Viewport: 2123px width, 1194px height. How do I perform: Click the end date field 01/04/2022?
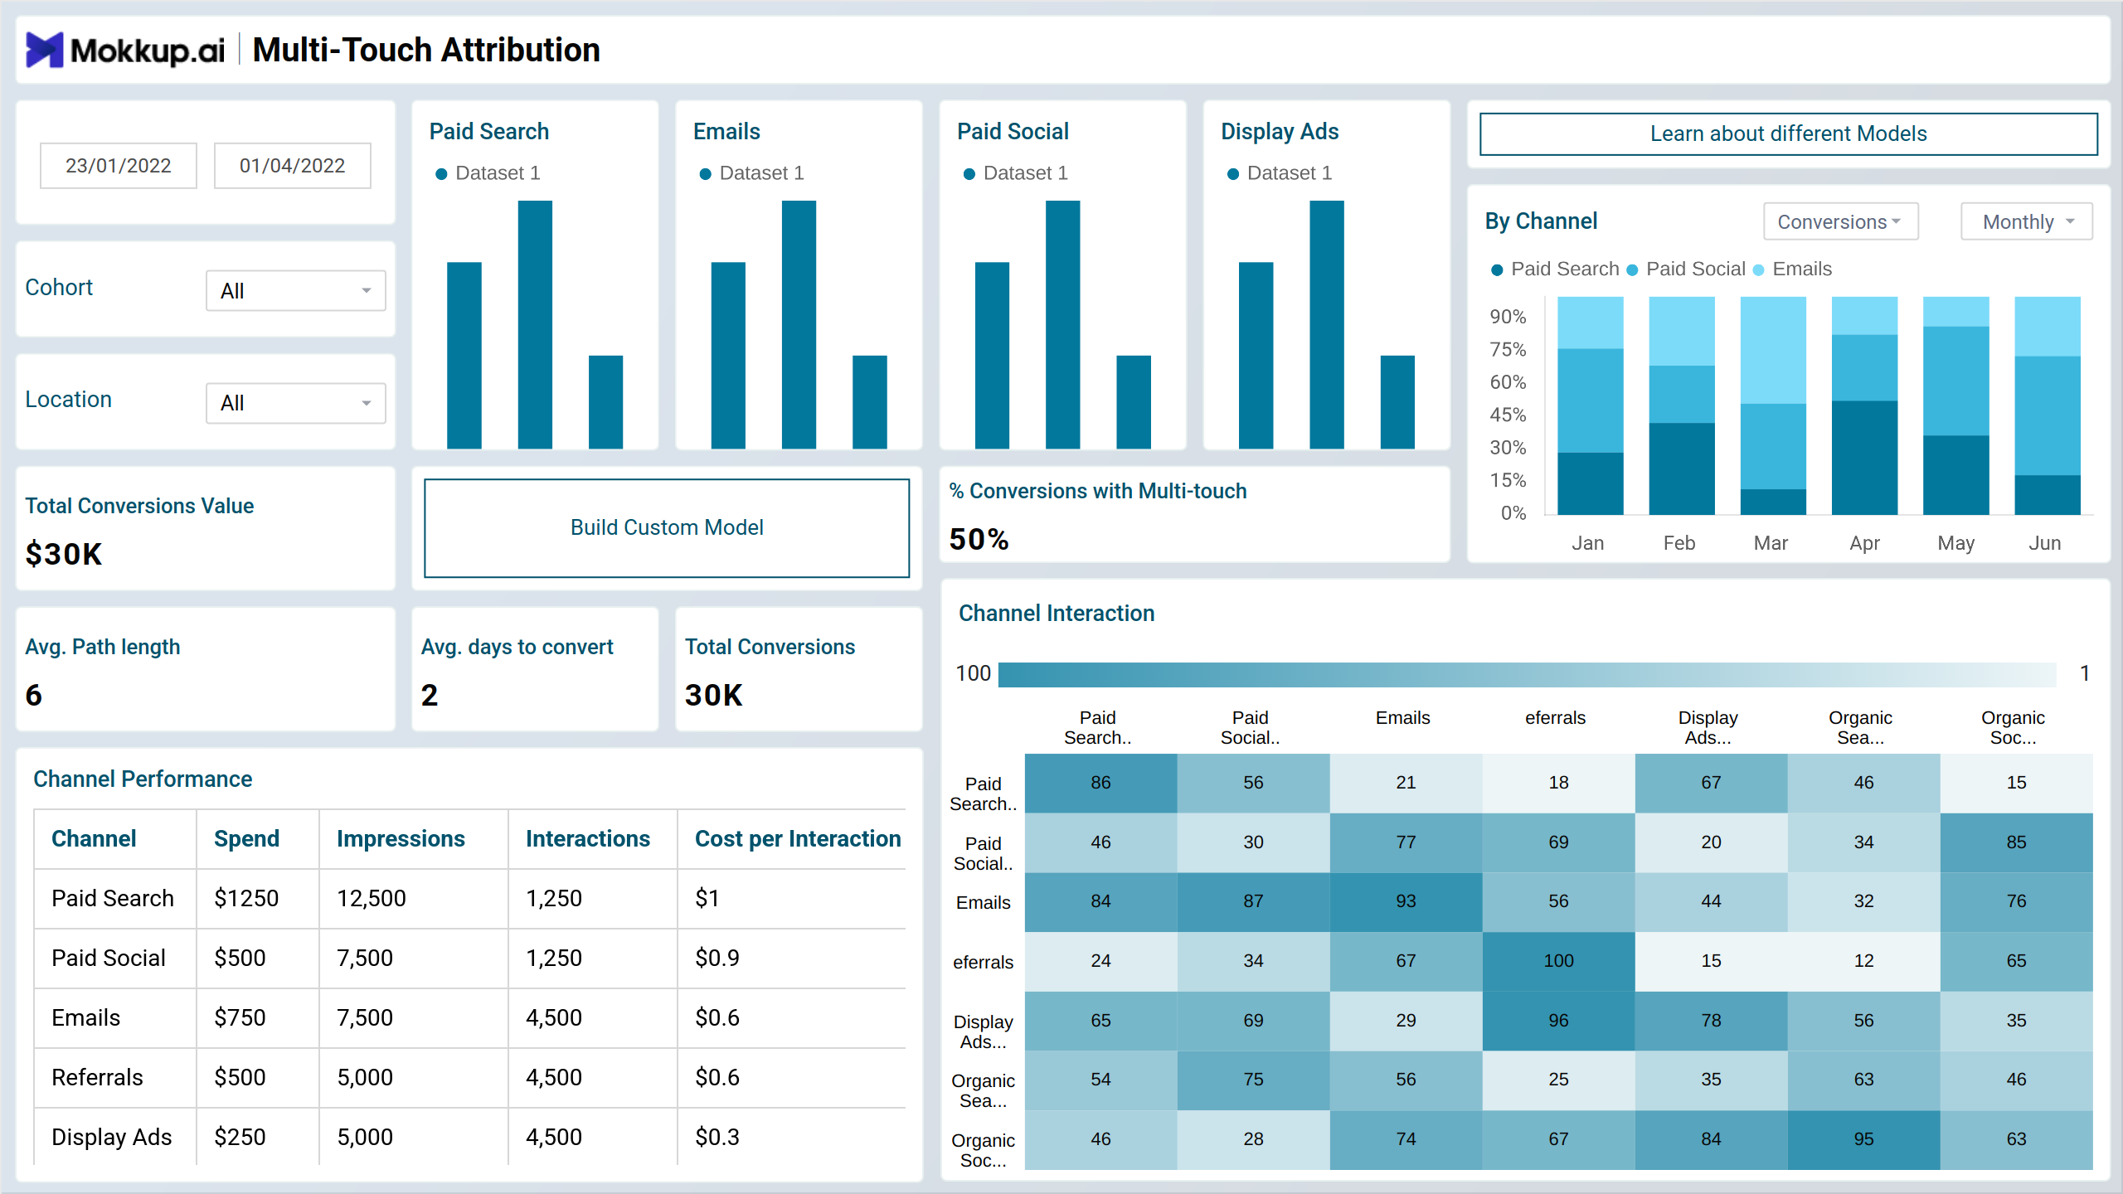[x=293, y=166]
